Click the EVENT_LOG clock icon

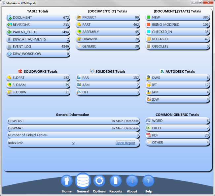point(9,47)
